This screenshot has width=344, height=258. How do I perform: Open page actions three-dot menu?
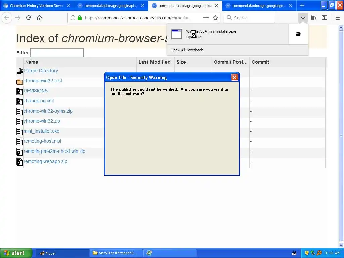pos(206,18)
